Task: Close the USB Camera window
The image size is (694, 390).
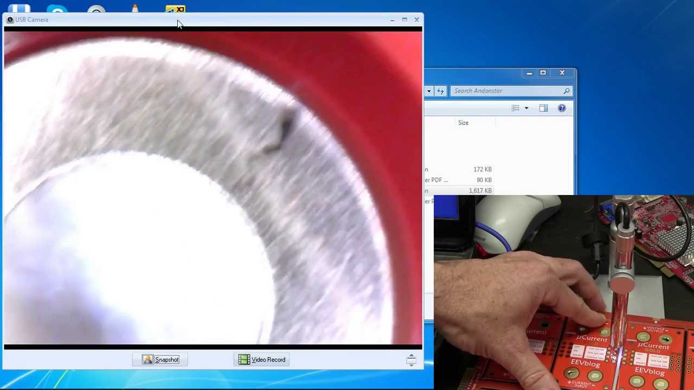Action: 416,19
